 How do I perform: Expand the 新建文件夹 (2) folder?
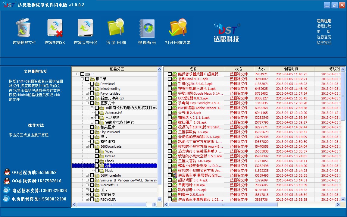[x=87, y=98]
